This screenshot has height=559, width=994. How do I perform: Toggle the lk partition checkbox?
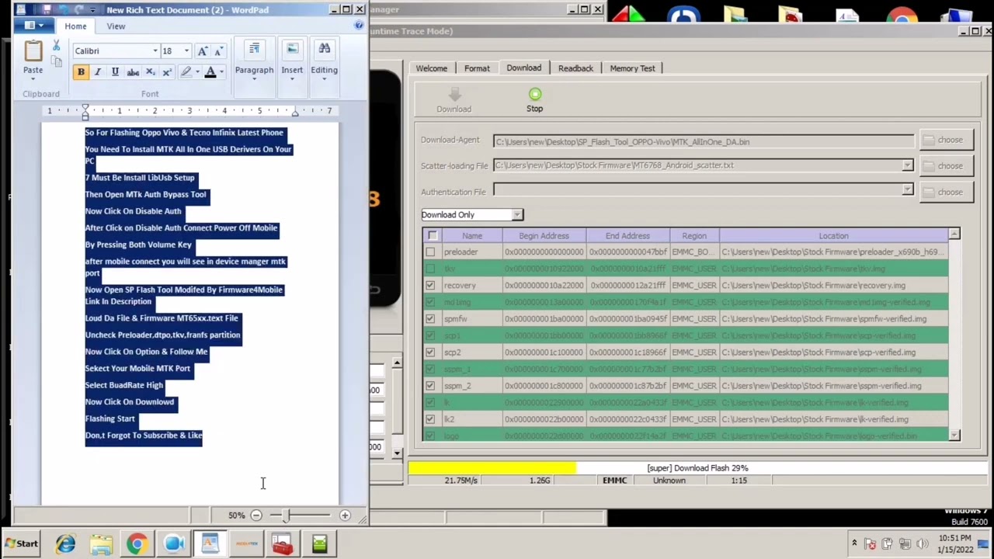[430, 403]
